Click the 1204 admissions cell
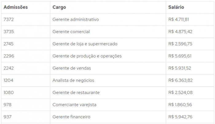 coord(8,80)
